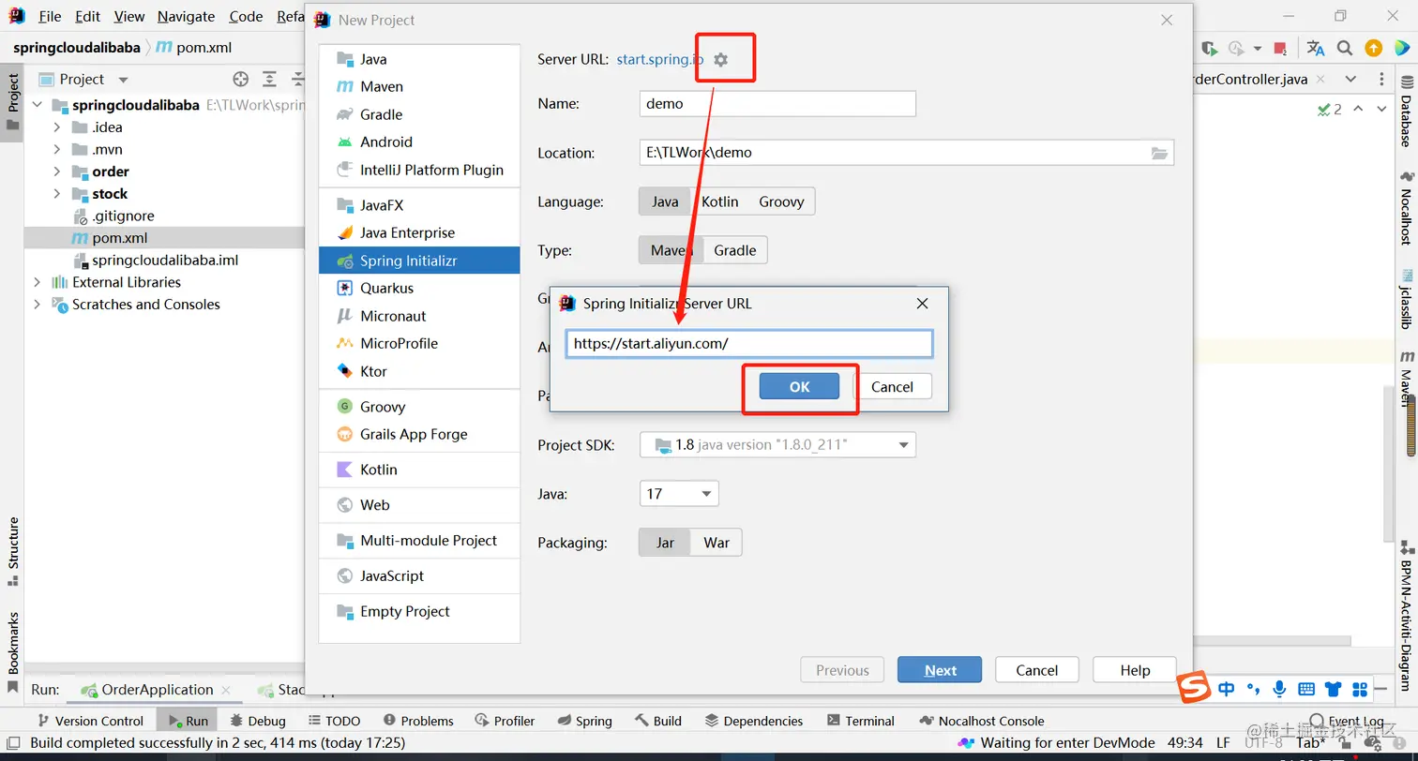
Task: Select Multi-module Project entry
Action: [x=419, y=540]
